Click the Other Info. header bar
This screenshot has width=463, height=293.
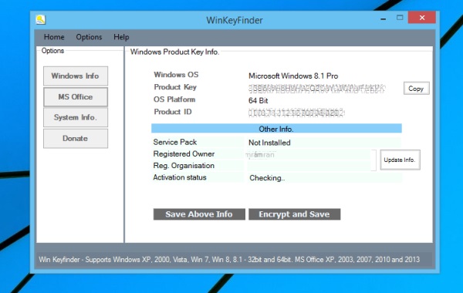tap(276, 129)
